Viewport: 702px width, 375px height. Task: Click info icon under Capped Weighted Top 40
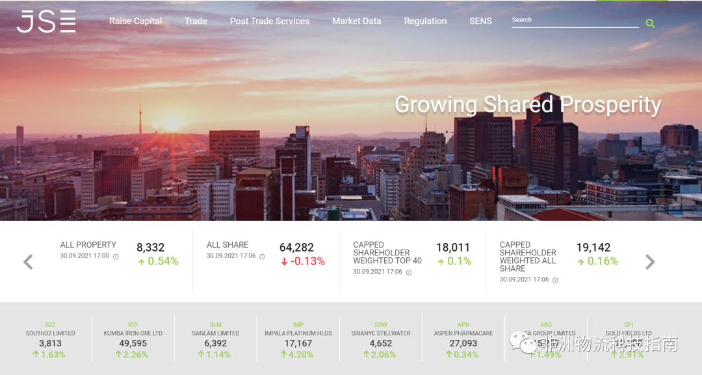pyautogui.click(x=409, y=272)
